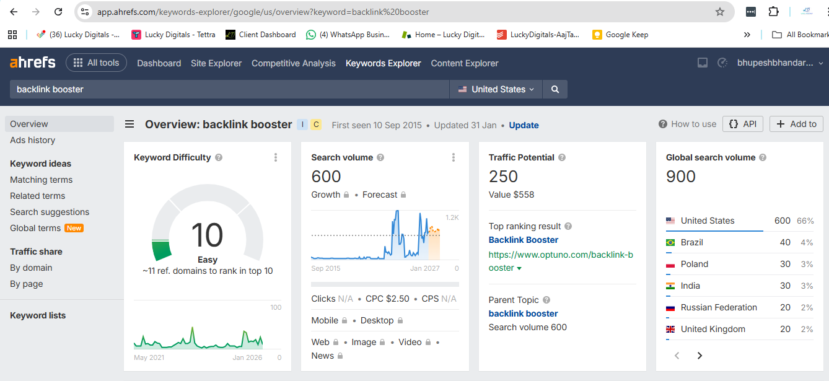Screen dimensions: 829x381
Task: Go to previous countries page arrow
Action: [677, 356]
